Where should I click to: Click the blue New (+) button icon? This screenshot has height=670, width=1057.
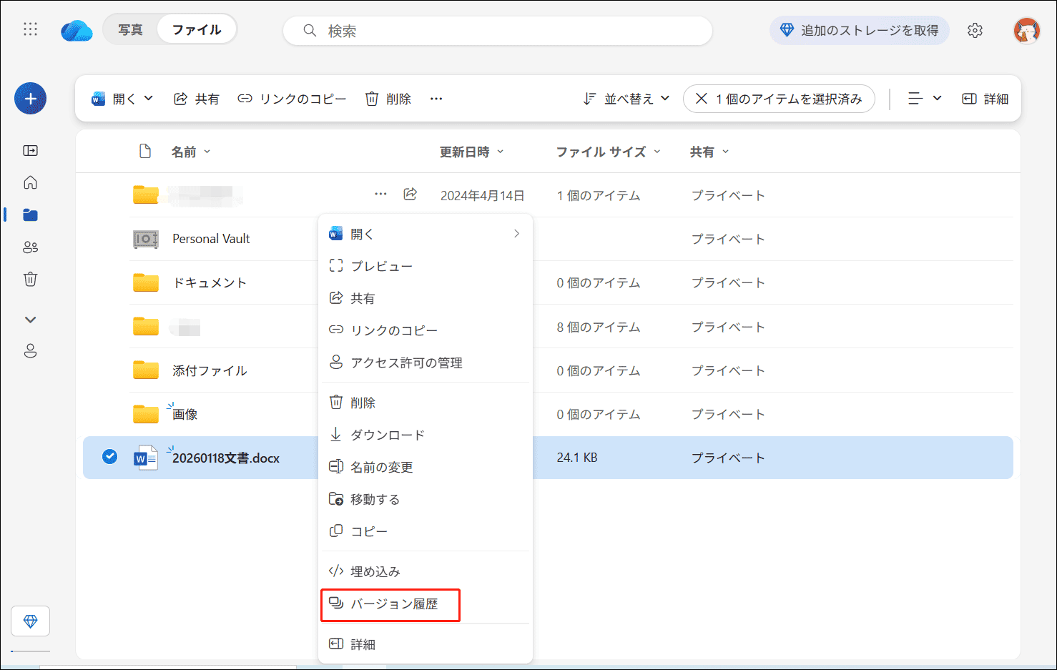click(x=30, y=98)
